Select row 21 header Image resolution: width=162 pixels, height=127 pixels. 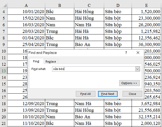(x=4, y=123)
